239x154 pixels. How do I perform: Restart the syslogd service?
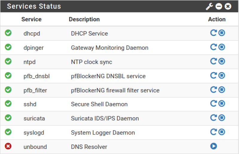click(213, 132)
